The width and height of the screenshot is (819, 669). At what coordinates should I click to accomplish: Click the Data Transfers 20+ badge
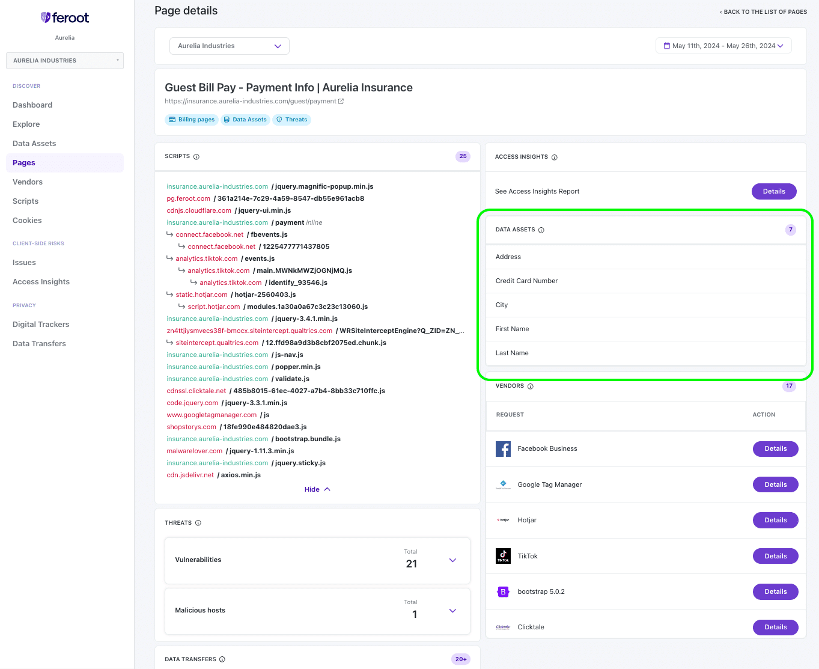pyautogui.click(x=461, y=659)
